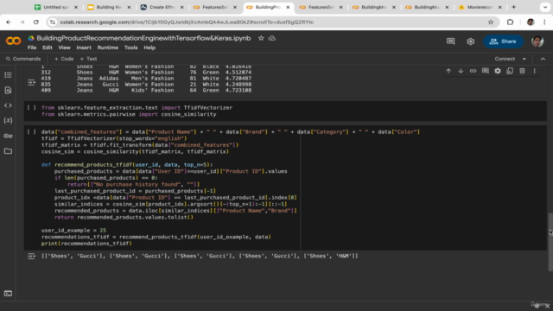The height and width of the screenshot is (311, 553).
Task: Switch to the Building Re slides tab
Action: [109, 7]
